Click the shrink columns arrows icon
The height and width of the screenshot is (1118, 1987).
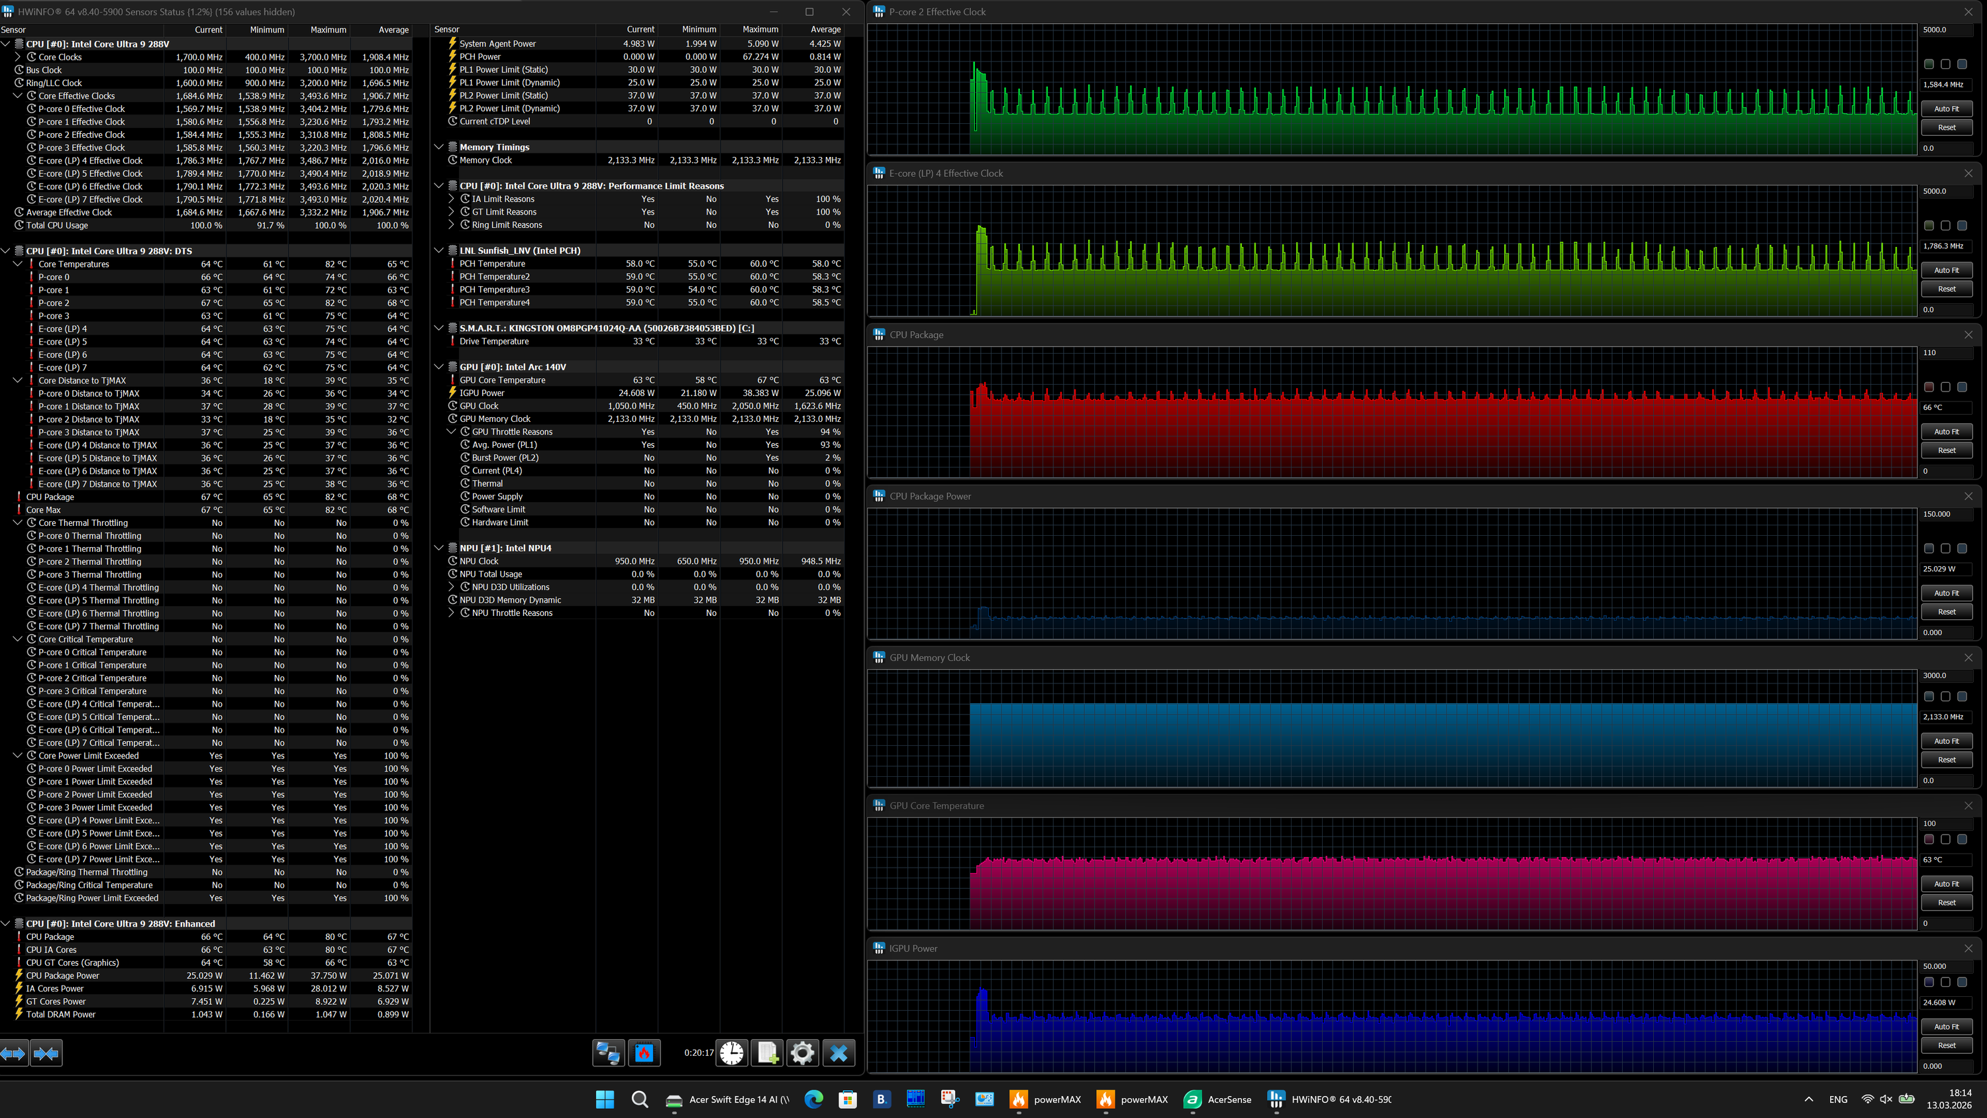click(46, 1052)
